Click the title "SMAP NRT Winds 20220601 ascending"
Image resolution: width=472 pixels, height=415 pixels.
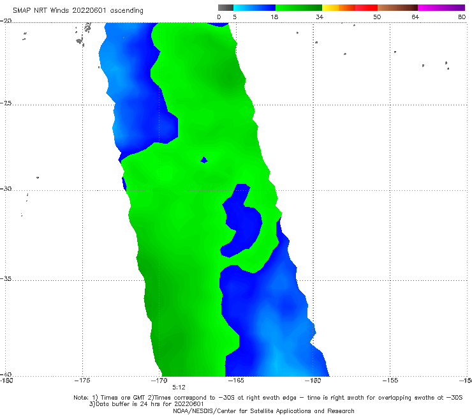click(78, 10)
